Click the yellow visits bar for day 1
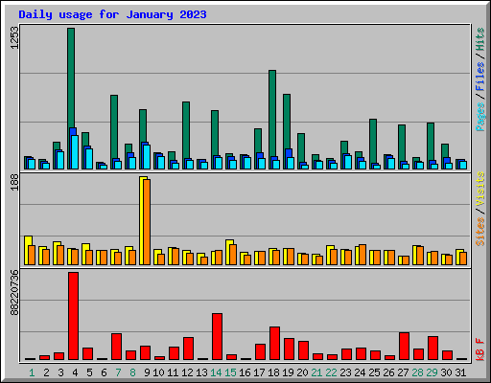491x383 pixels. pos(27,250)
